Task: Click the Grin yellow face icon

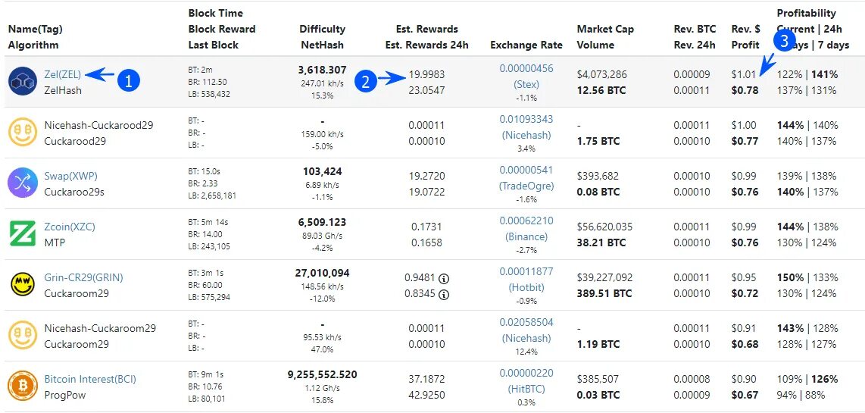Action: tap(23, 285)
